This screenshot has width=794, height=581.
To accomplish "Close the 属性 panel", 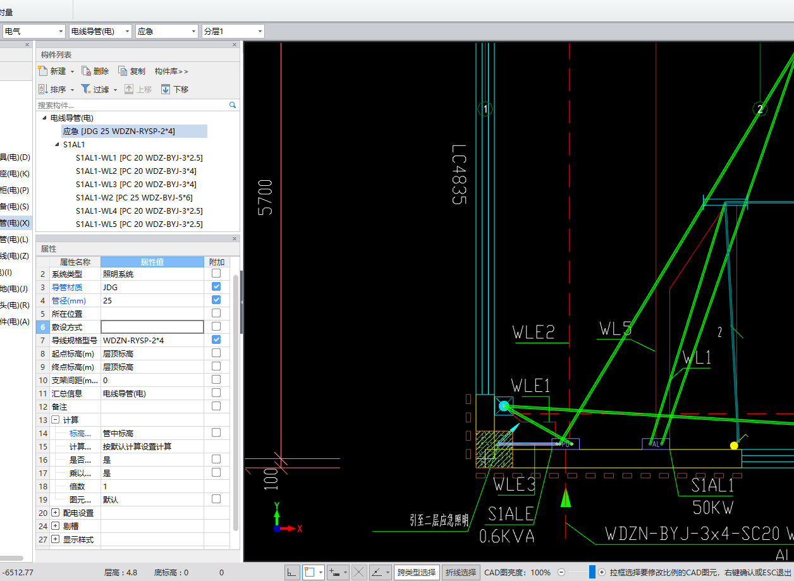I will [235, 238].
